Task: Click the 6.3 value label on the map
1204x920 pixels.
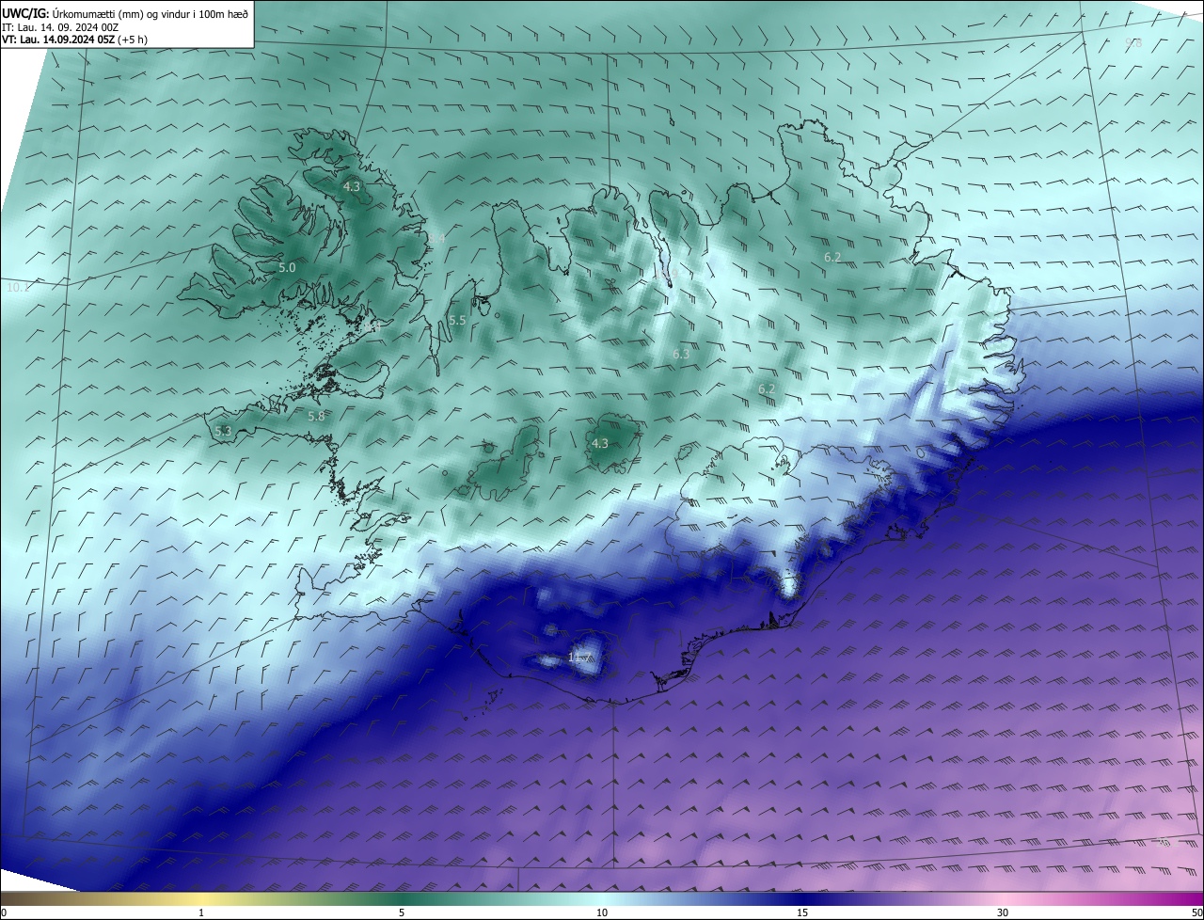Action: 681,354
